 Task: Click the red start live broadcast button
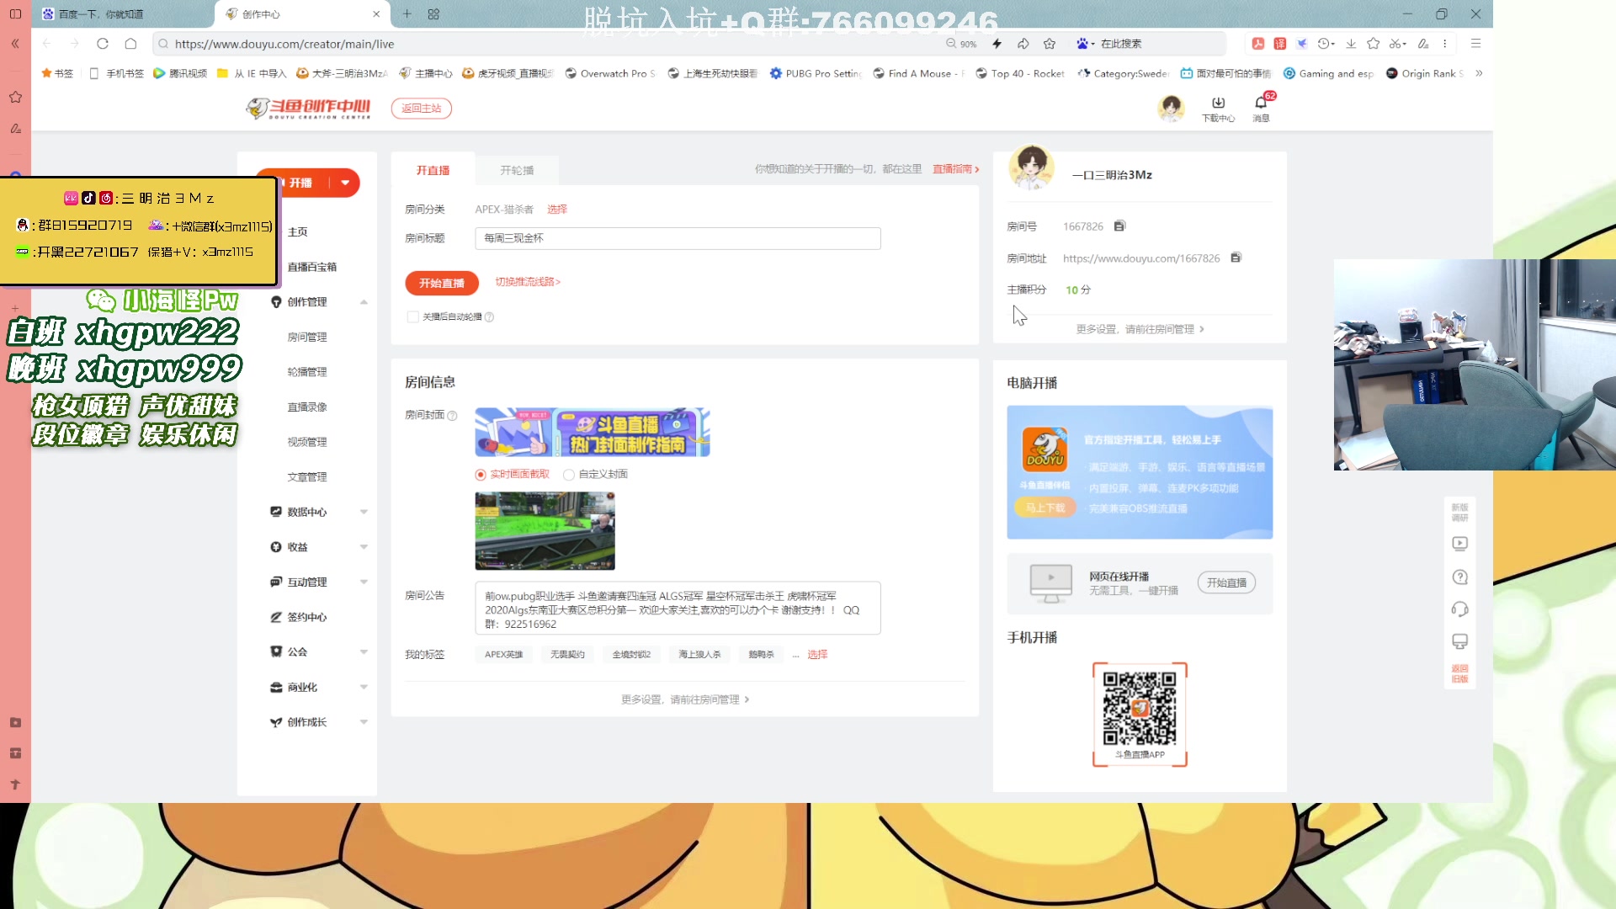click(x=442, y=284)
